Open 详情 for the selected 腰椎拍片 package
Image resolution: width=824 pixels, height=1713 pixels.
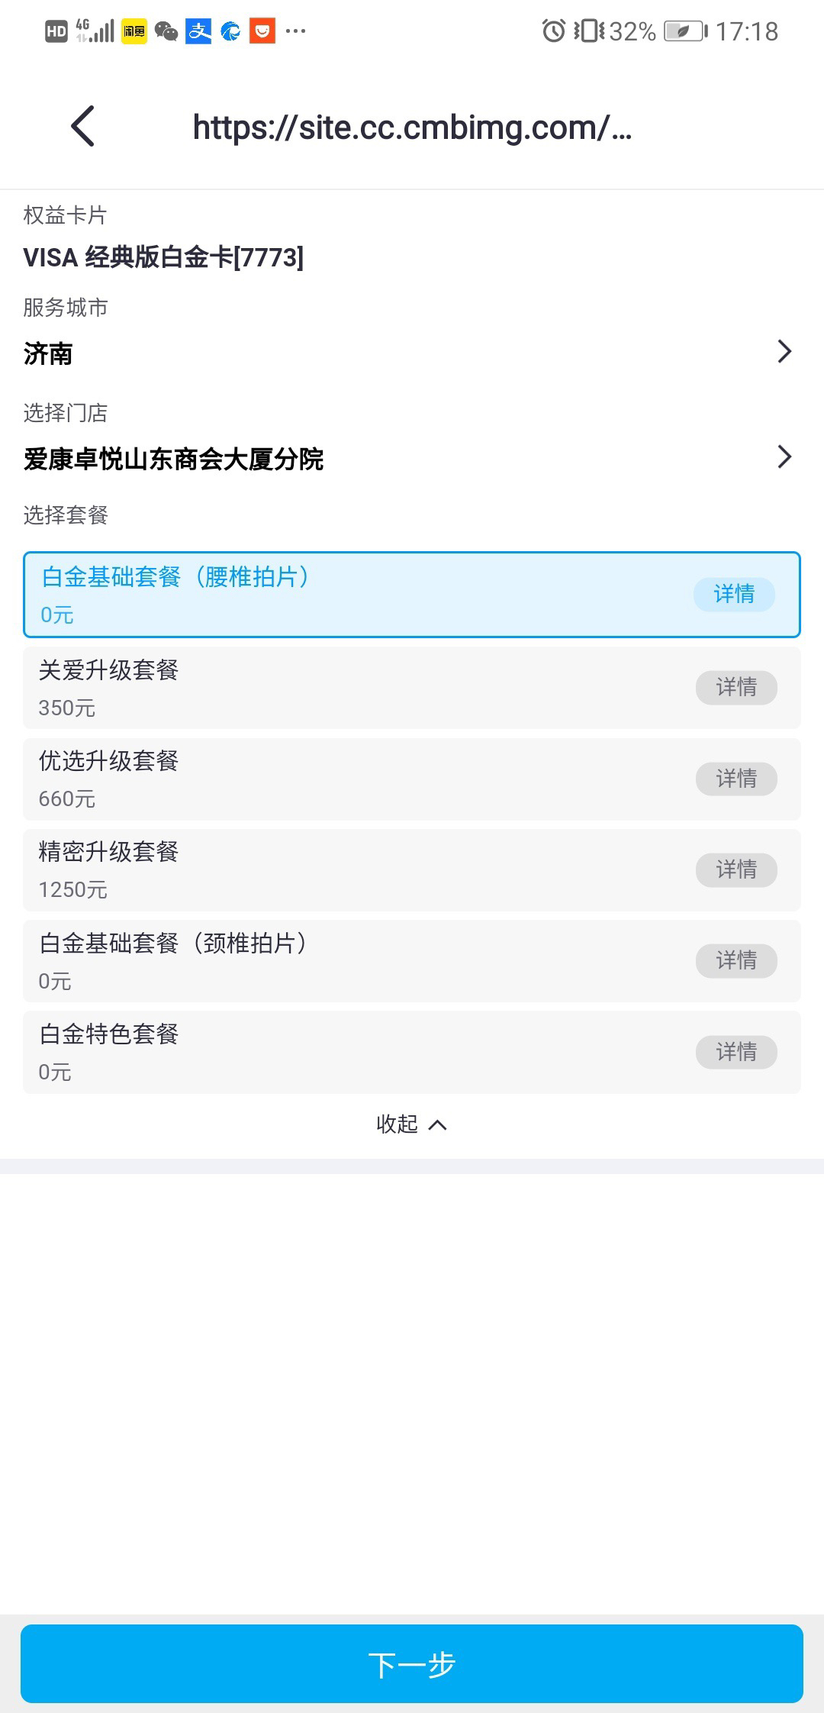[x=734, y=594]
